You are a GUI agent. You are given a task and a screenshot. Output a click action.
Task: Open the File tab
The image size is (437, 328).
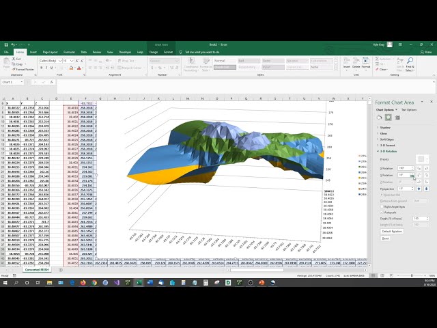6,52
